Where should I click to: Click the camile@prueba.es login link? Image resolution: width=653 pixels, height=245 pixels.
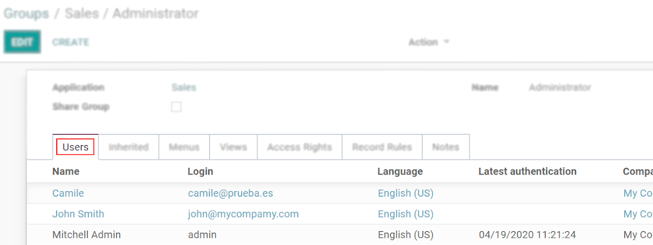pyautogui.click(x=230, y=194)
